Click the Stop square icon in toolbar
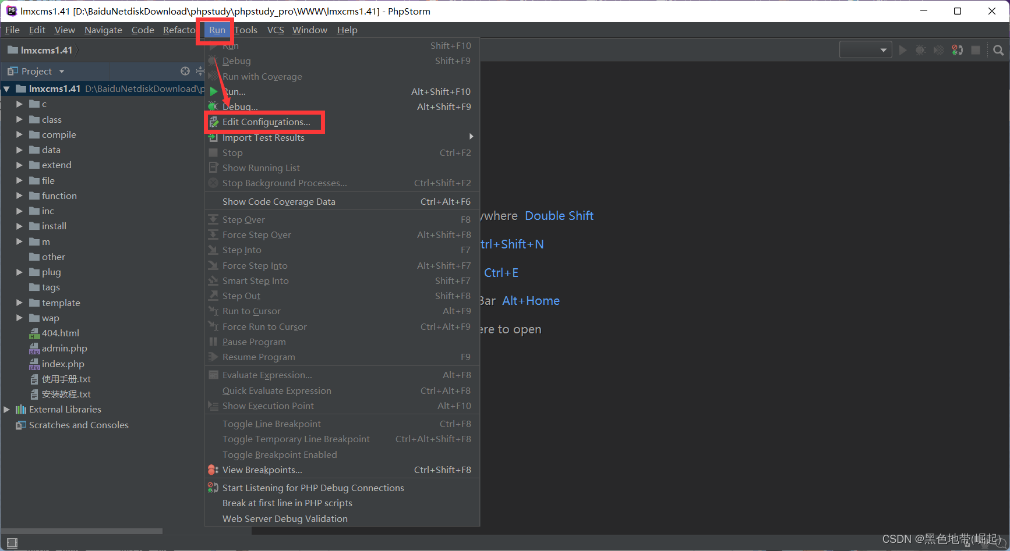The height and width of the screenshot is (551, 1010). click(x=976, y=51)
